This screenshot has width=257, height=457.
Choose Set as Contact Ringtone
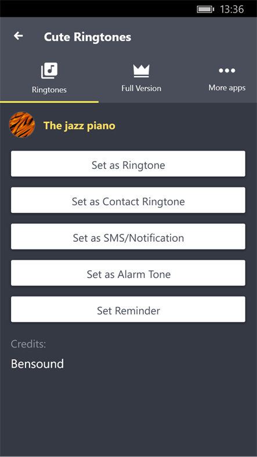pos(128,200)
